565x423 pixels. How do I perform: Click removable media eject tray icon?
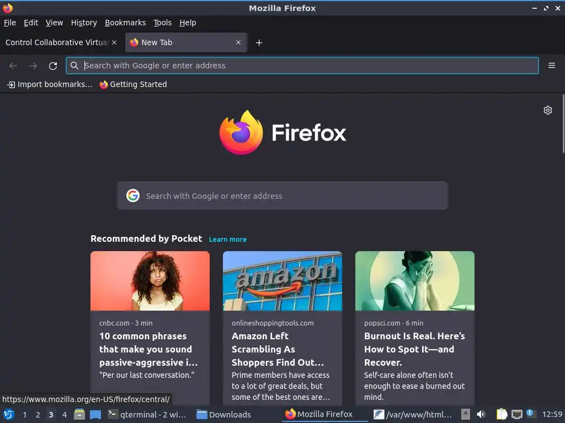[x=466, y=414]
